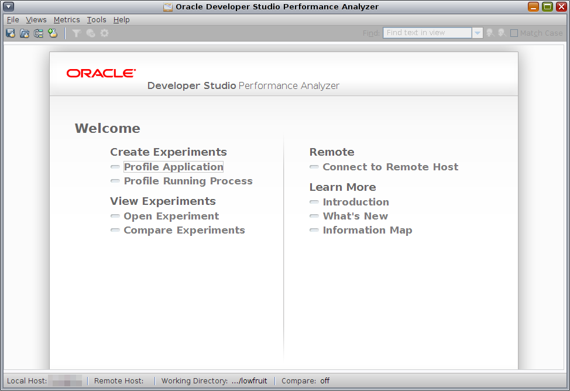This screenshot has width=570, height=391.
Task: Enable the Match Case checkbox
Action: [514, 33]
